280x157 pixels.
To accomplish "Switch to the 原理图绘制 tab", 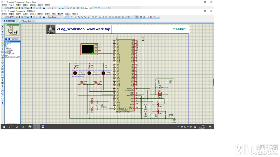I will [x=10, y=21].
